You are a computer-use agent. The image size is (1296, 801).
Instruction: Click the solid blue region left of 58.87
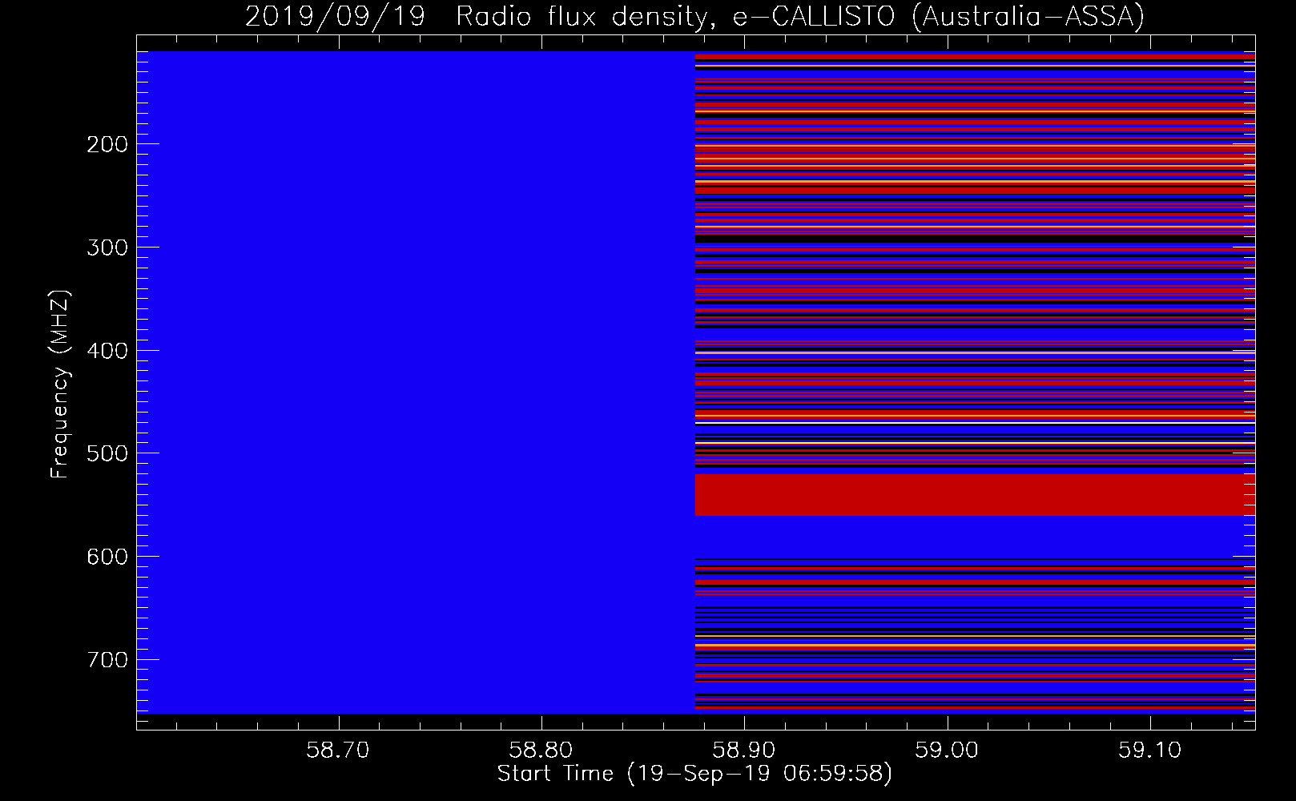(416, 382)
